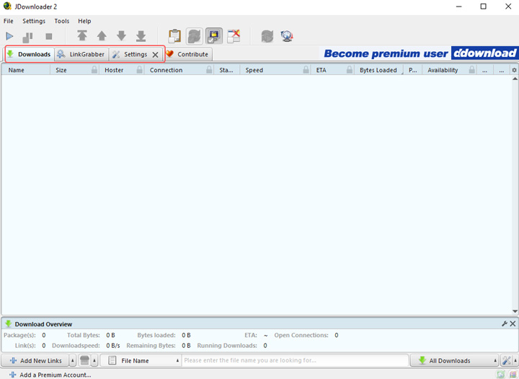
Task: Sort by the Size column header
Action: click(x=61, y=70)
